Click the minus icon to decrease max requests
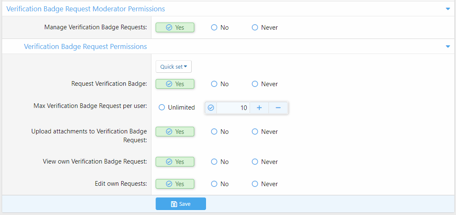The width and height of the screenshot is (456, 215). click(278, 108)
